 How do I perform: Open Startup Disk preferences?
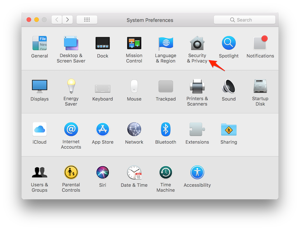260,87
